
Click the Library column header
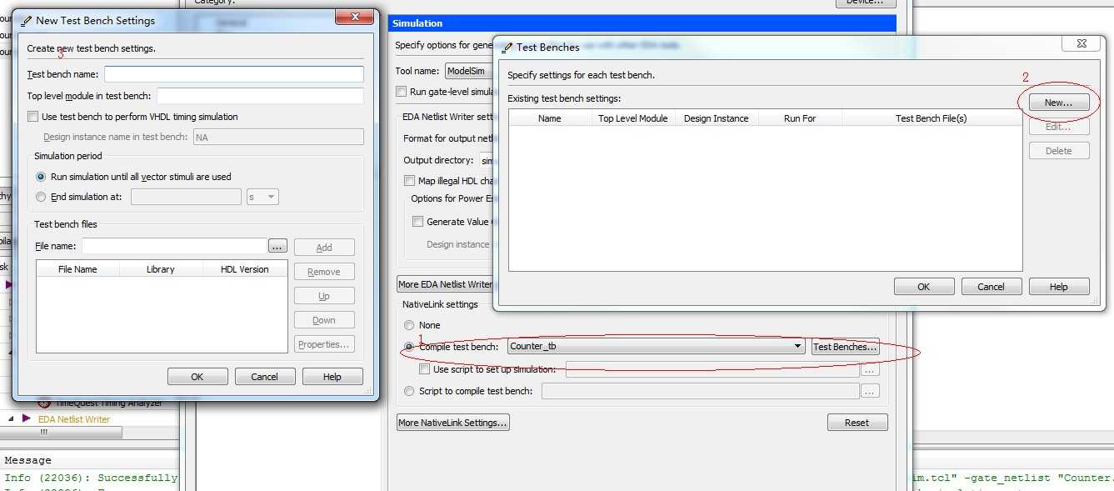pos(161,269)
